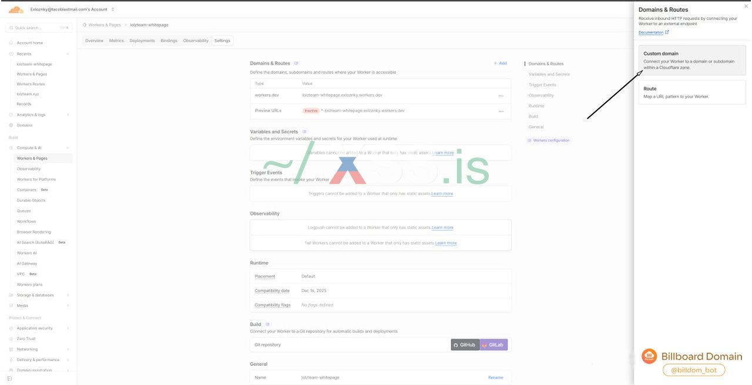Open Account home in sidebar

[29, 43]
